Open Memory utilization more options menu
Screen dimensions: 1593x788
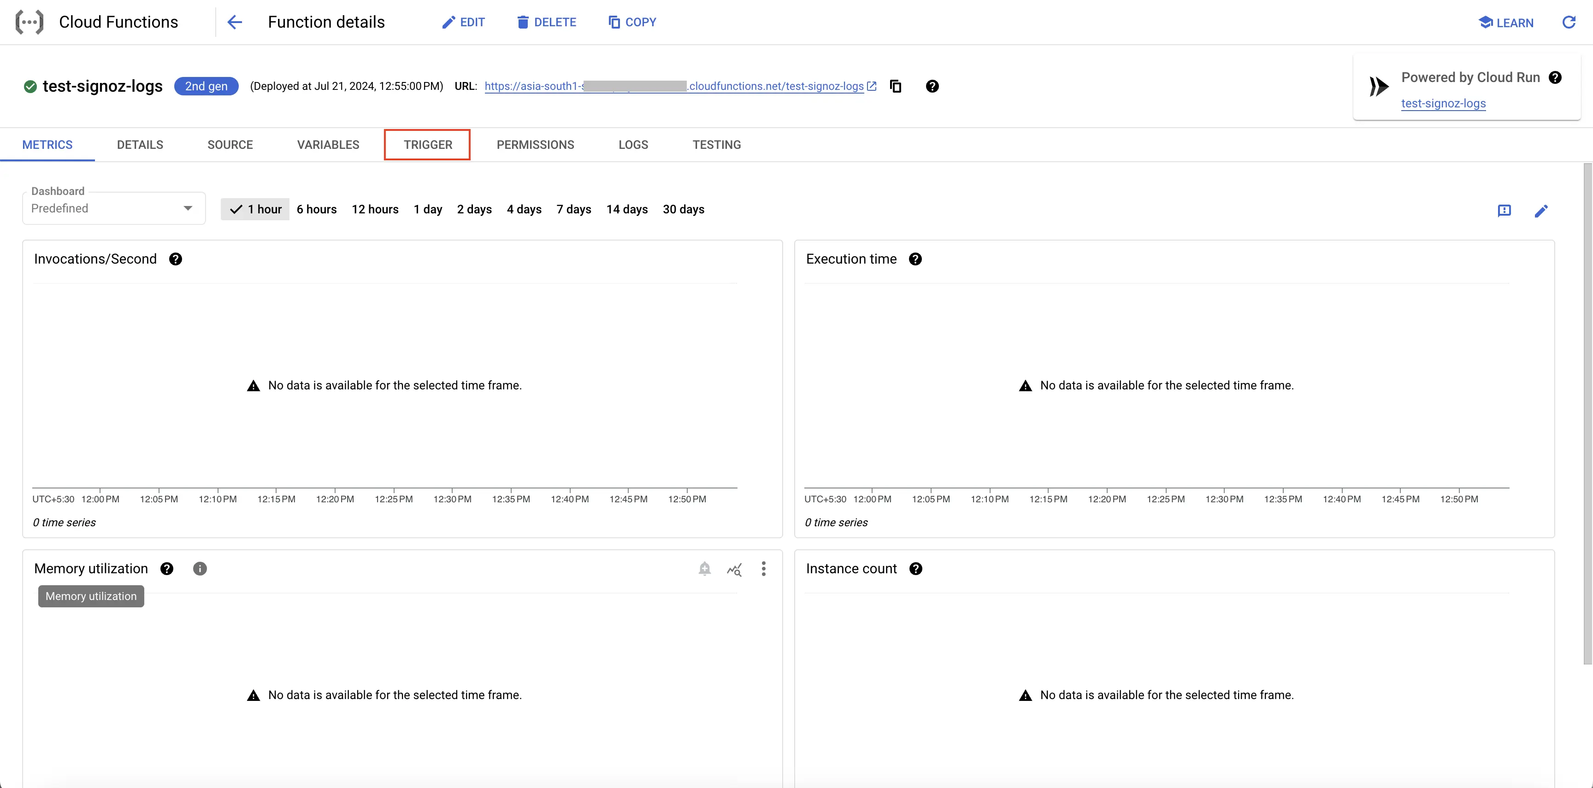coord(764,569)
